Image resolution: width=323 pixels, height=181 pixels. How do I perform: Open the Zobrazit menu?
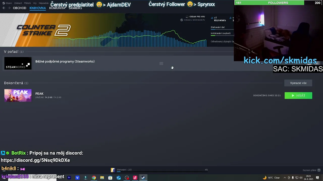18,3
